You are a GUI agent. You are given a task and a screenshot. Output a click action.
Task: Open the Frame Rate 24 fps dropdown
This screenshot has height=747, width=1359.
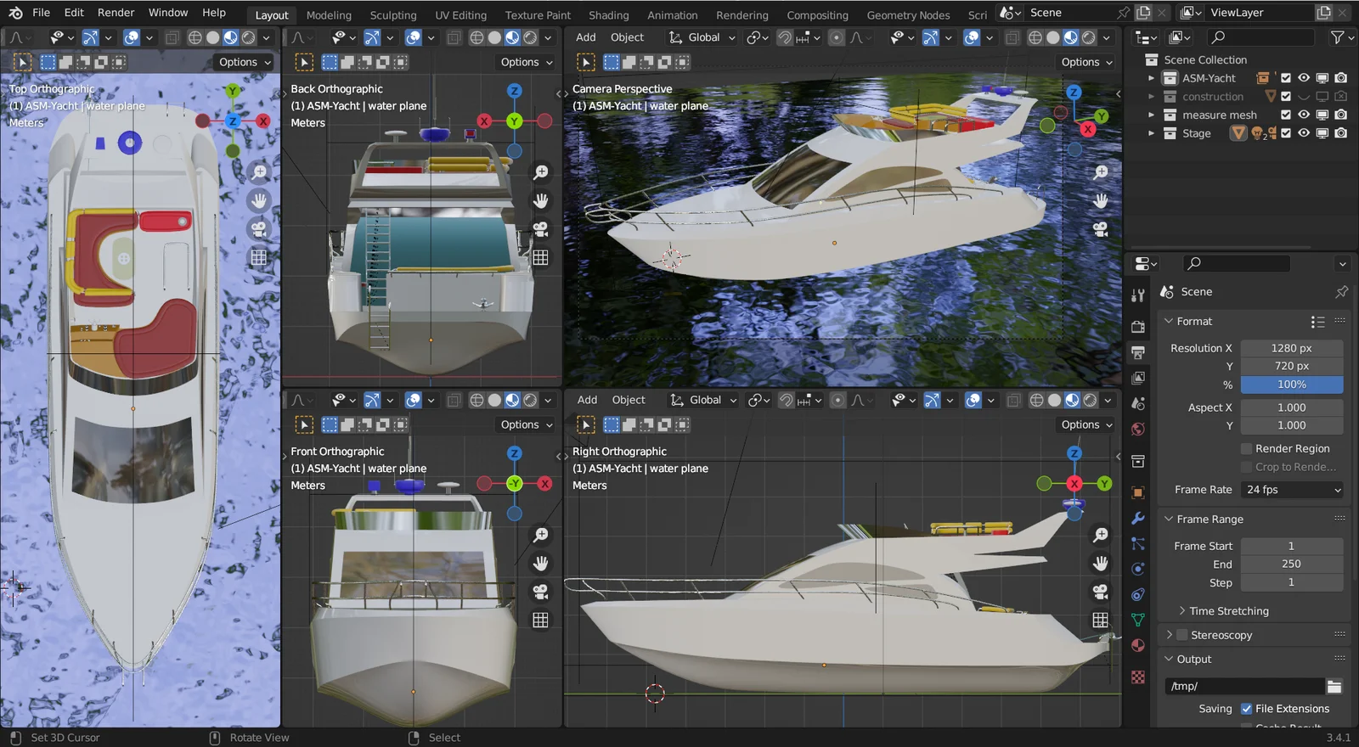click(1292, 490)
